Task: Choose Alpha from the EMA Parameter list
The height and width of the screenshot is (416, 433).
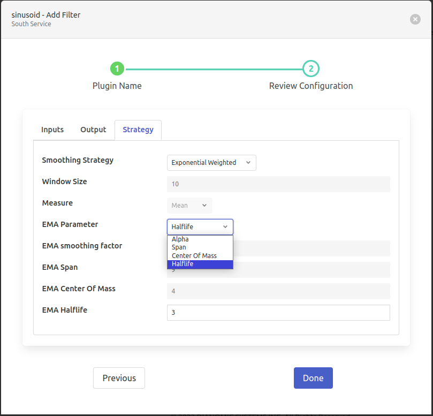Action: pyautogui.click(x=180, y=239)
